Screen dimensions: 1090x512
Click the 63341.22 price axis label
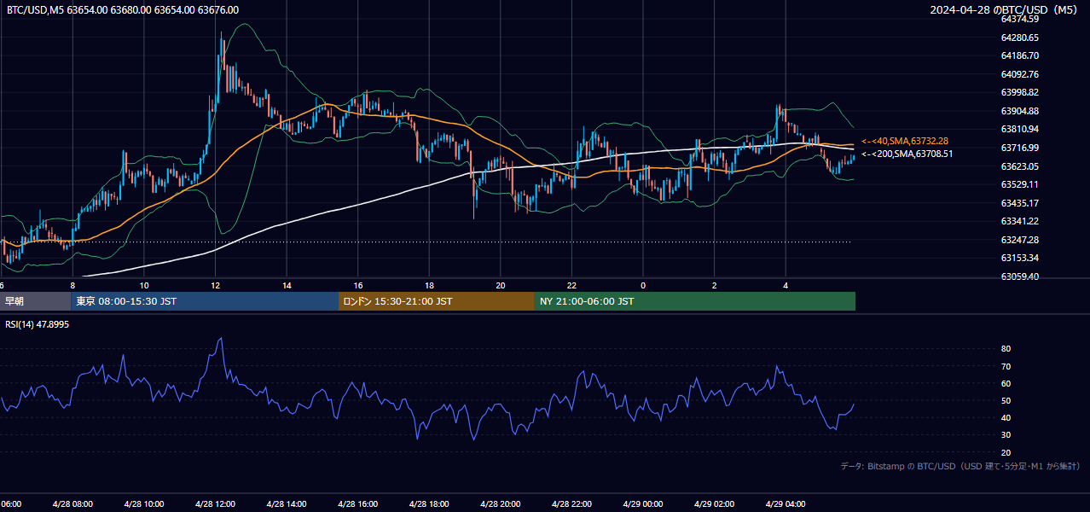(1020, 221)
